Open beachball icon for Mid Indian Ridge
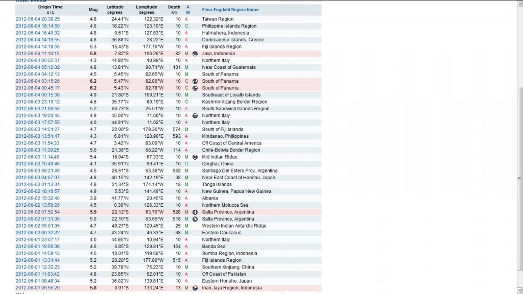523x294 pixels. tap(195, 157)
